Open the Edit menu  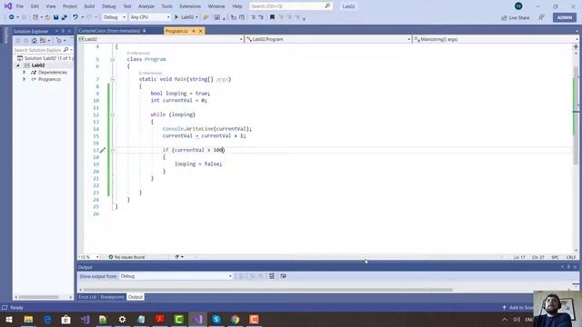click(35, 6)
